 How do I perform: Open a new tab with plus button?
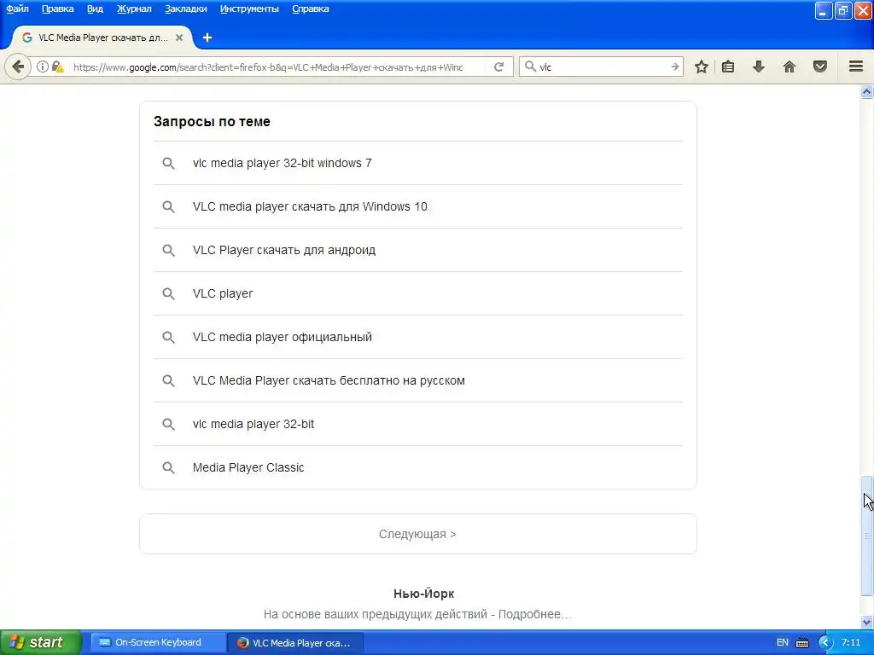(207, 38)
